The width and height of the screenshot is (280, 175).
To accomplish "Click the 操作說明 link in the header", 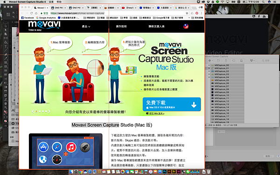I will tap(121, 27).
